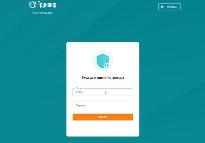
Task: Click the right end of Логин field
Action: [x=130, y=92]
